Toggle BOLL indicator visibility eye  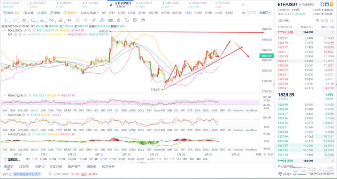pos(25,31)
